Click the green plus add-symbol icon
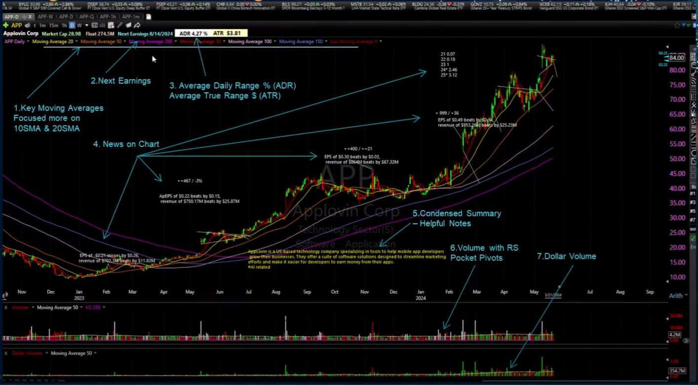Screen dimensions: 698x385 coord(6,25)
